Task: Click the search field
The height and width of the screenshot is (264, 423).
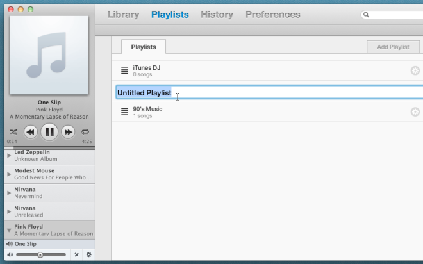Action: point(392,15)
